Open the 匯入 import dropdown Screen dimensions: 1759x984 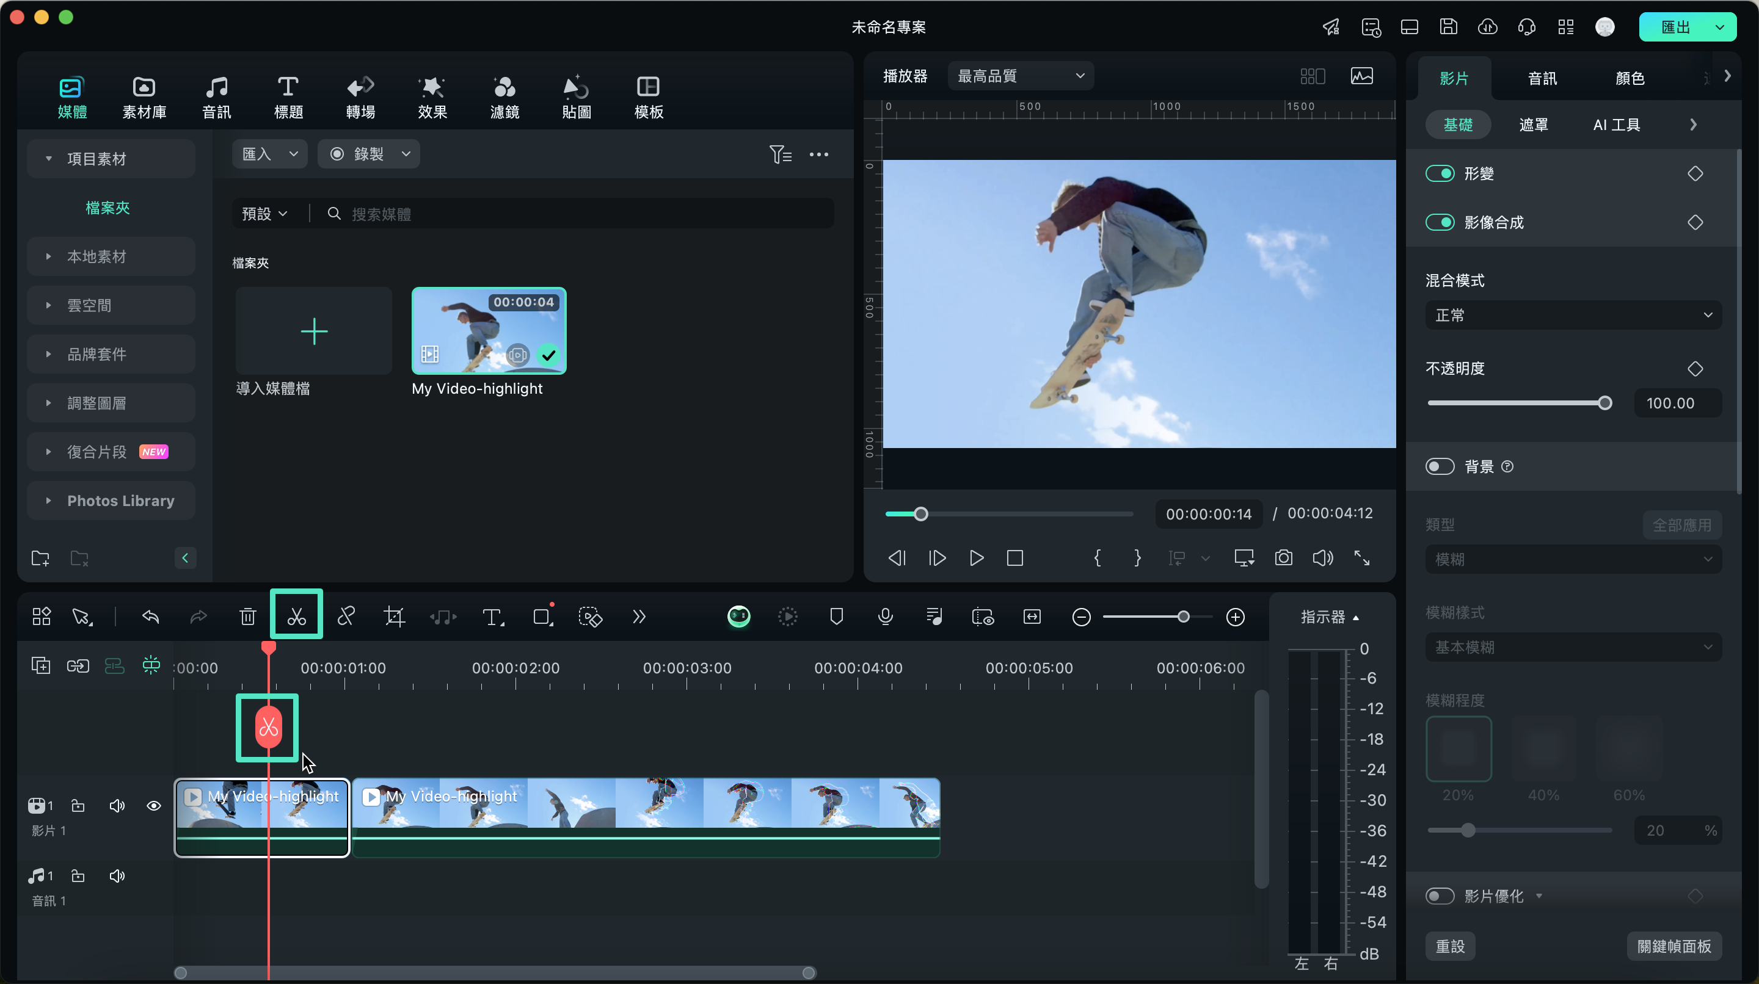pyautogui.click(x=270, y=154)
